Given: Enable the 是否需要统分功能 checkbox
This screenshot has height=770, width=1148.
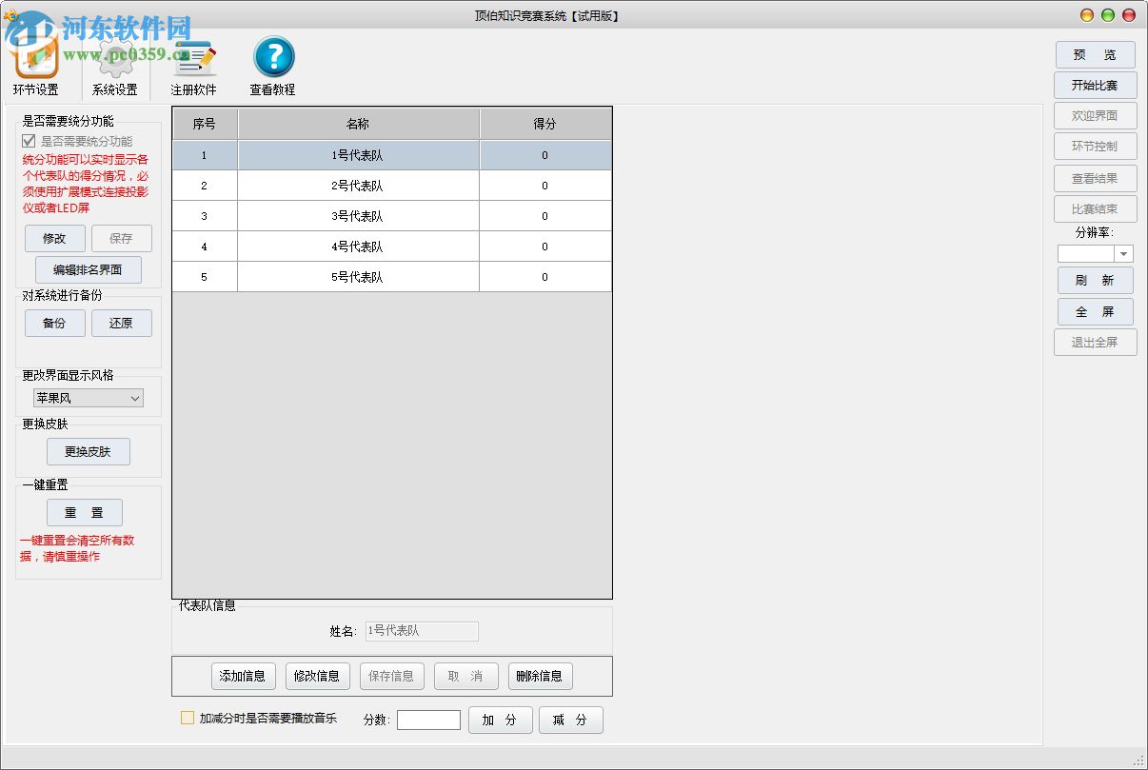Looking at the screenshot, I should [x=30, y=141].
